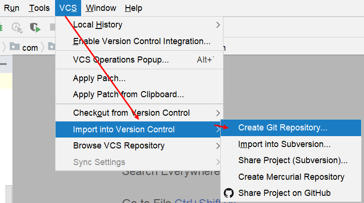This screenshot has height=203, width=364.
Task: Open VCS Operations Popup entry
Action: 139,60
